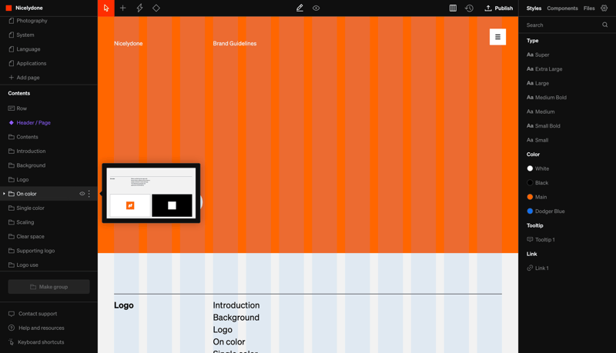Select the Link 1 style
The image size is (616, 353).
pos(537,268)
